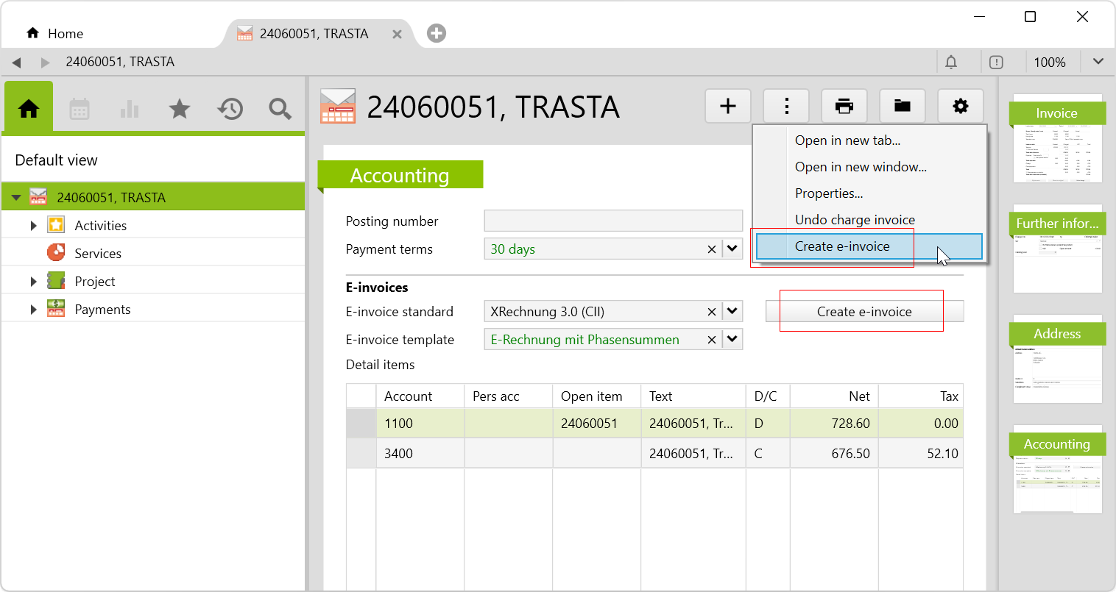The height and width of the screenshot is (592, 1116).
Task: Open settings with the gear icon
Action: [x=960, y=107]
